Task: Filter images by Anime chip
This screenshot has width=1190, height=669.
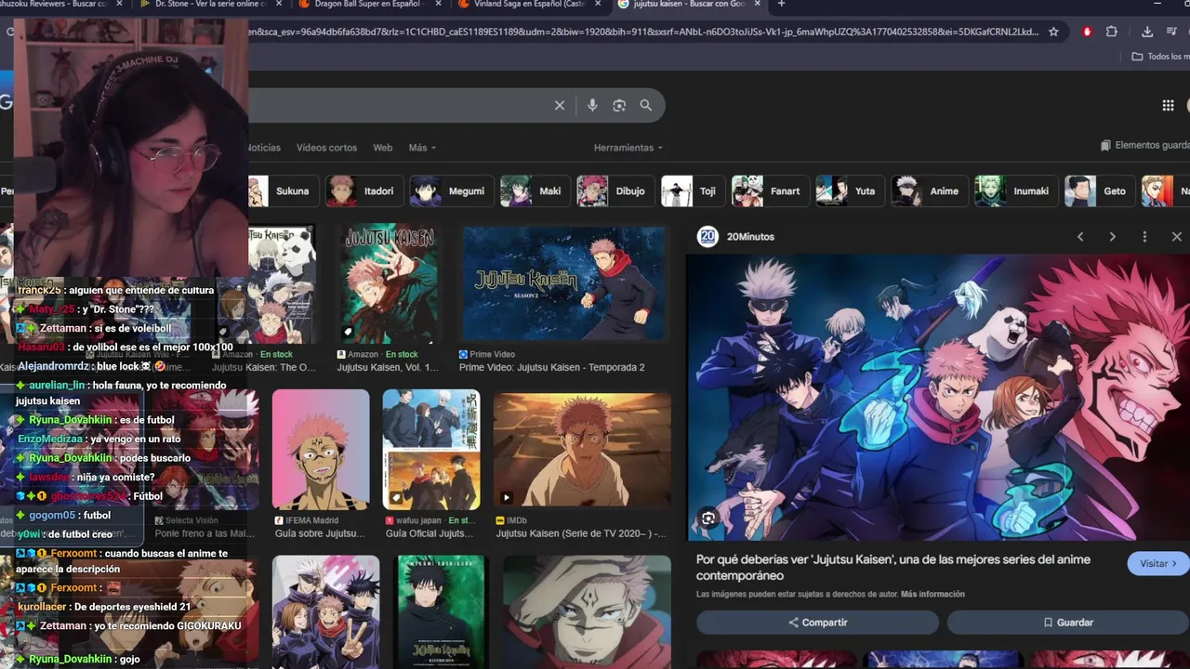Action: [x=930, y=191]
